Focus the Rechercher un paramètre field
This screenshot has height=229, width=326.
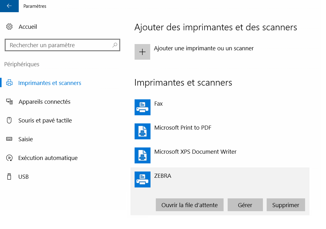click(59, 45)
